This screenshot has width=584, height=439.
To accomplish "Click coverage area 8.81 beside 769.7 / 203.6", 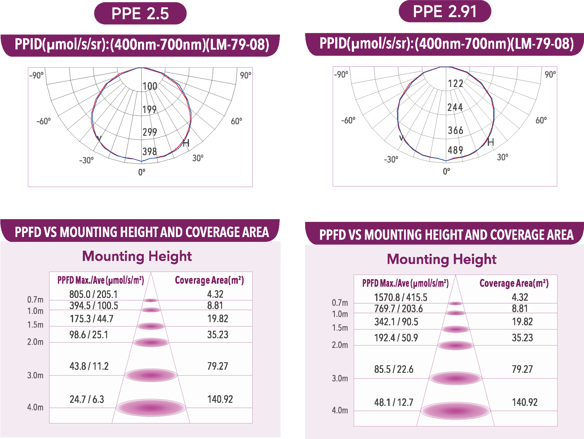I will point(520,309).
